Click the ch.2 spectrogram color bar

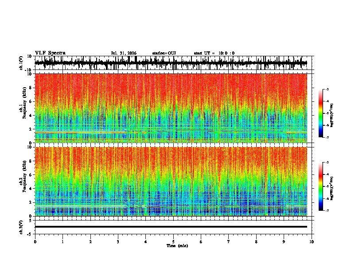(x=321, y=186)
